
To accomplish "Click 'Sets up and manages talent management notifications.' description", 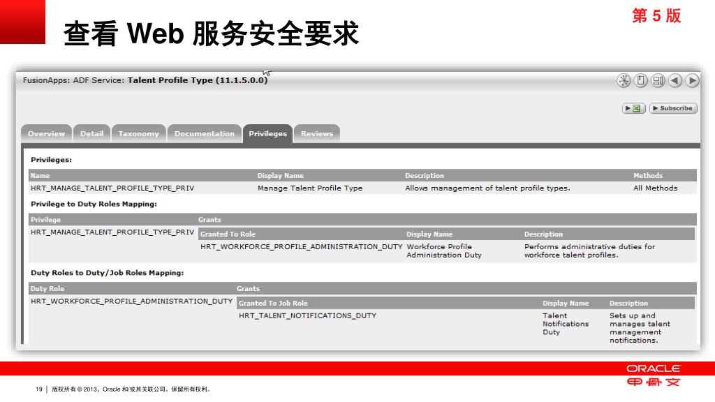I will [x=640, y=328].
